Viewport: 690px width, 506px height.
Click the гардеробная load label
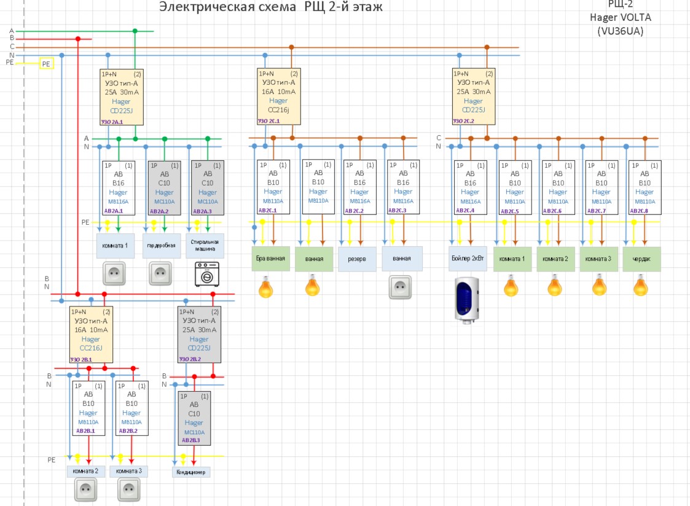161,245
